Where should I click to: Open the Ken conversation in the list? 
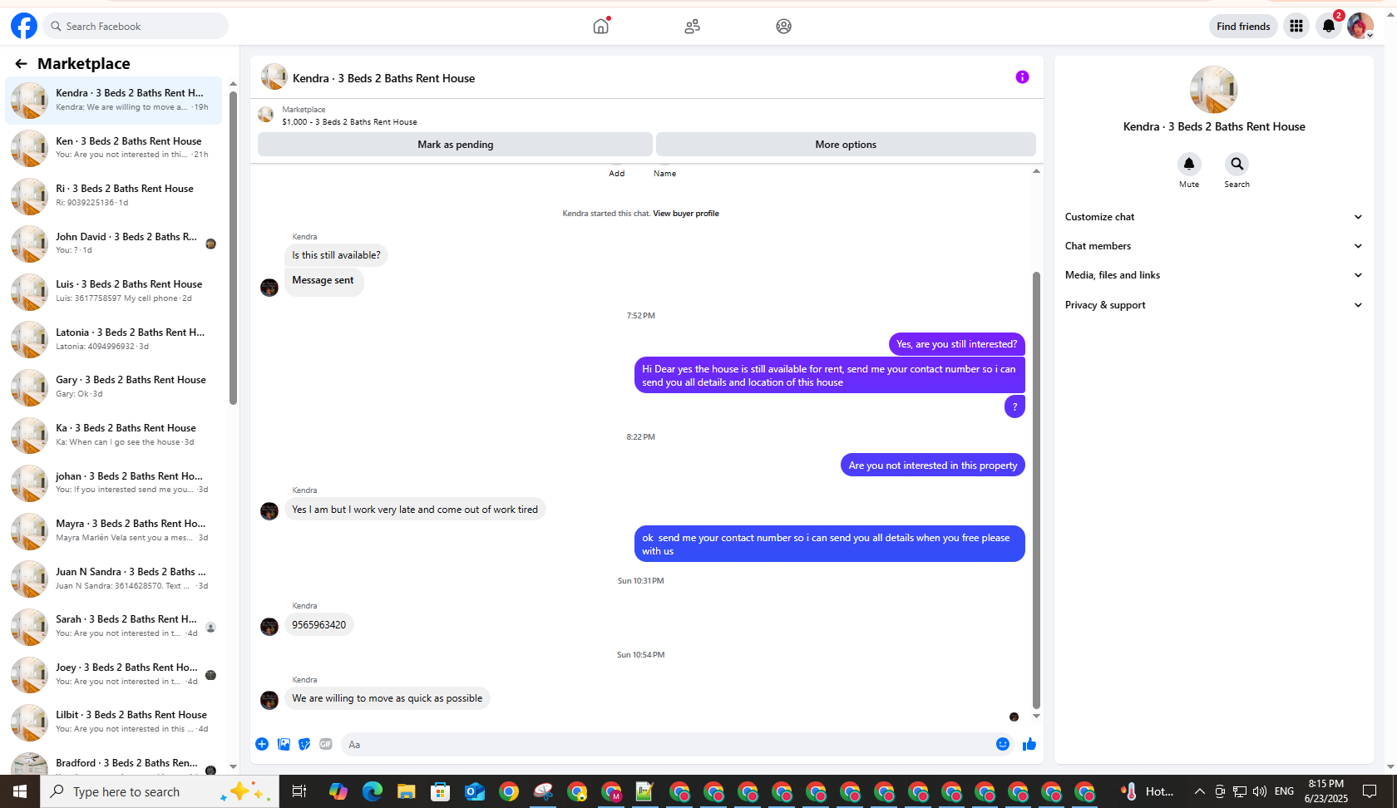(x=114, y=148)
